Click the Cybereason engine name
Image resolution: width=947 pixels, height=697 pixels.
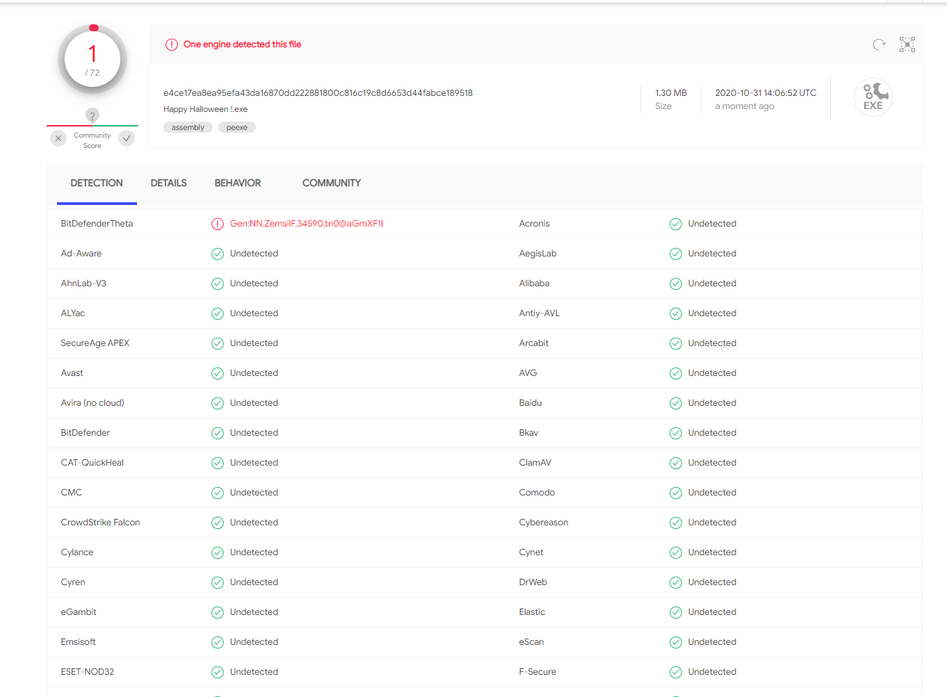click(544, 523)
